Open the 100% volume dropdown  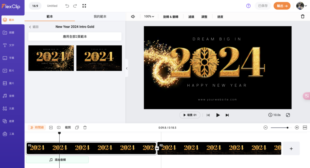[x=149, y=17]
